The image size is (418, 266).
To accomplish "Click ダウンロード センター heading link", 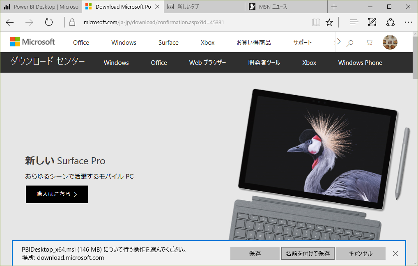I will [48, 62].
